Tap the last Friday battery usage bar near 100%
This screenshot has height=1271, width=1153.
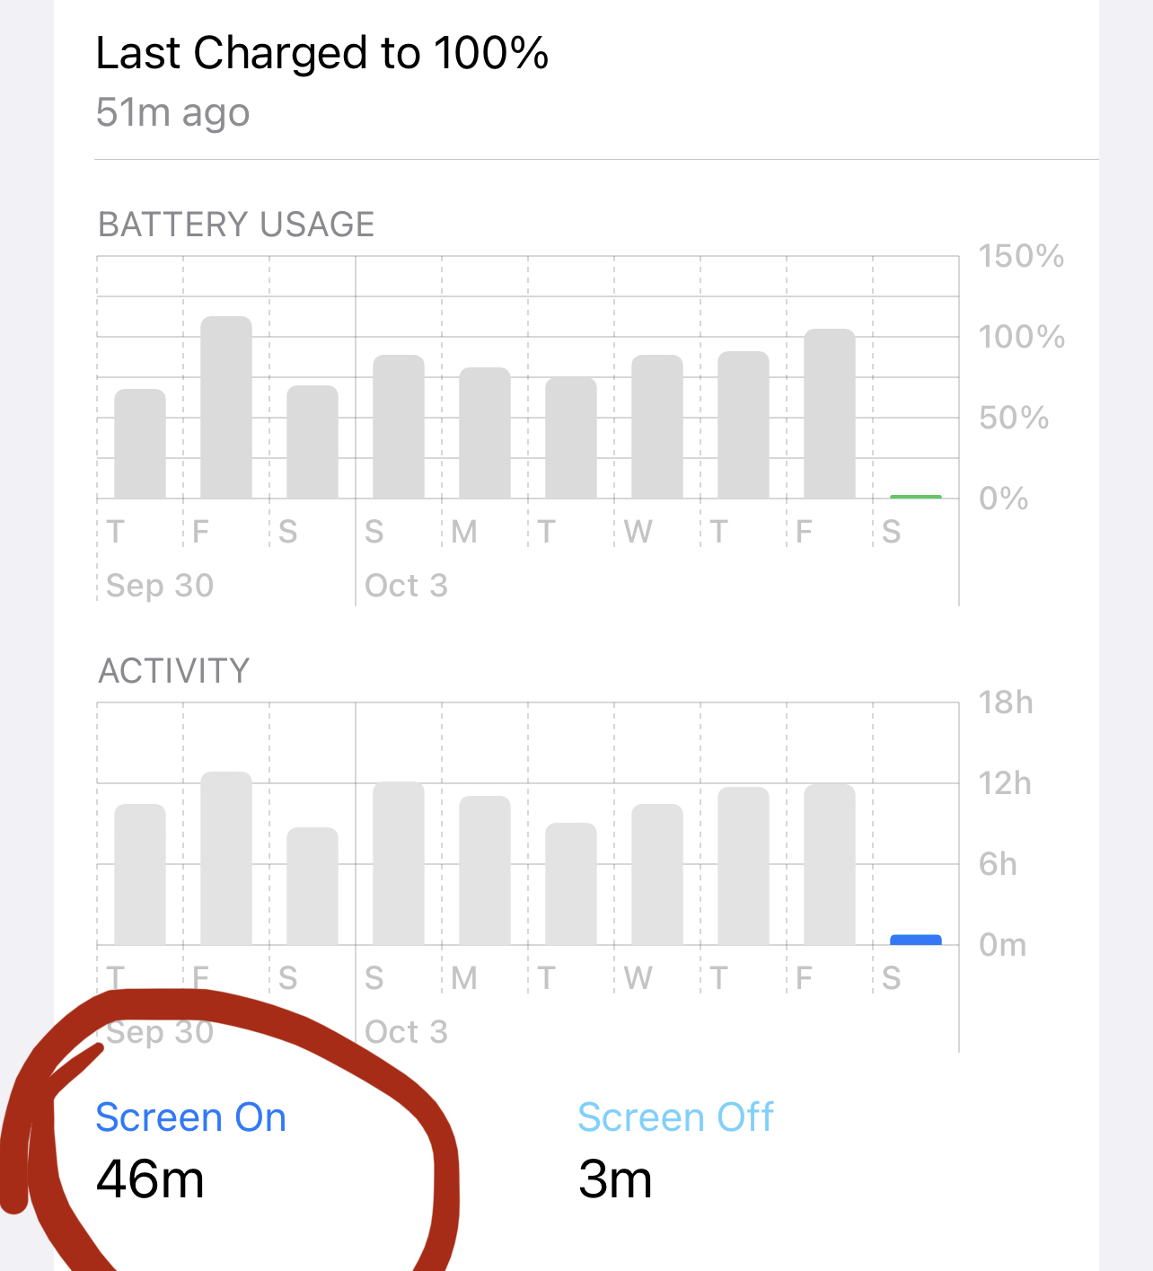coord(830,414)
